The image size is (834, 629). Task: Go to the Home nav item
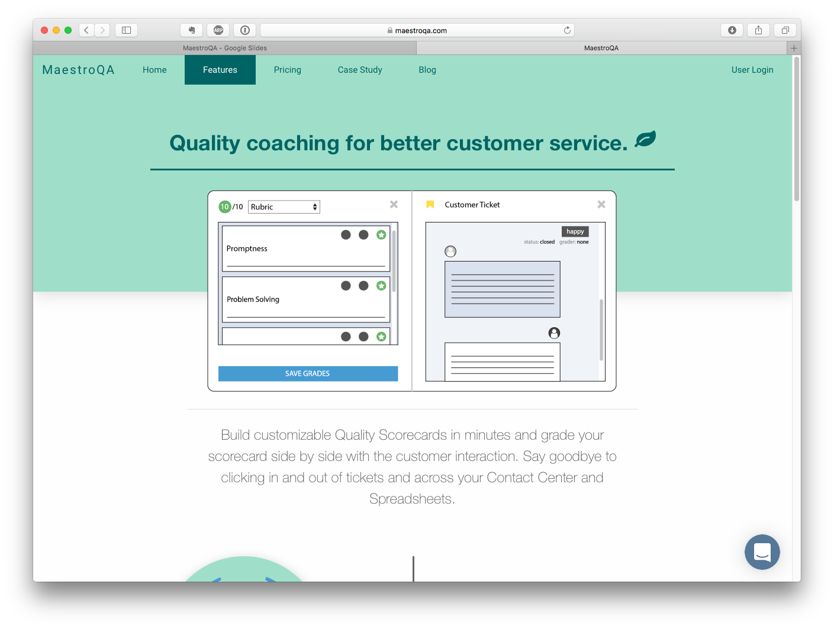154,70
